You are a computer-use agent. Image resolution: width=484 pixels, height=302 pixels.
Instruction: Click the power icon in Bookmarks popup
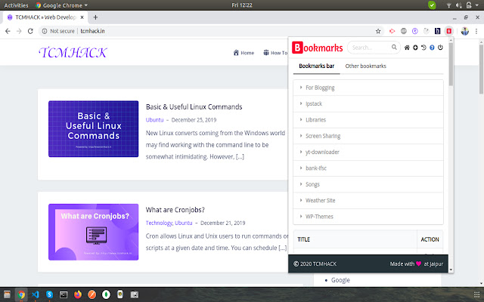440,48
